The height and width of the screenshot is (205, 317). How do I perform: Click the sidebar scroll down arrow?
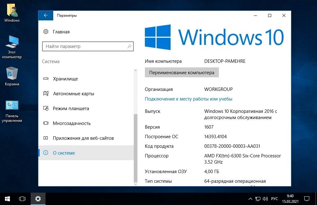tap(136, 184)
